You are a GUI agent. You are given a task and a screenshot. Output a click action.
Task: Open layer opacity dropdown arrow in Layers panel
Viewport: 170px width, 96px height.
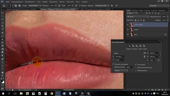[168, 17]
